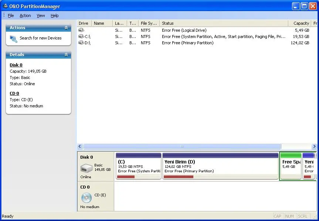The height and width of the screenshot is (221, 319).
Task: Close the O&O PartitionManager window
Action: click(313, 6)
